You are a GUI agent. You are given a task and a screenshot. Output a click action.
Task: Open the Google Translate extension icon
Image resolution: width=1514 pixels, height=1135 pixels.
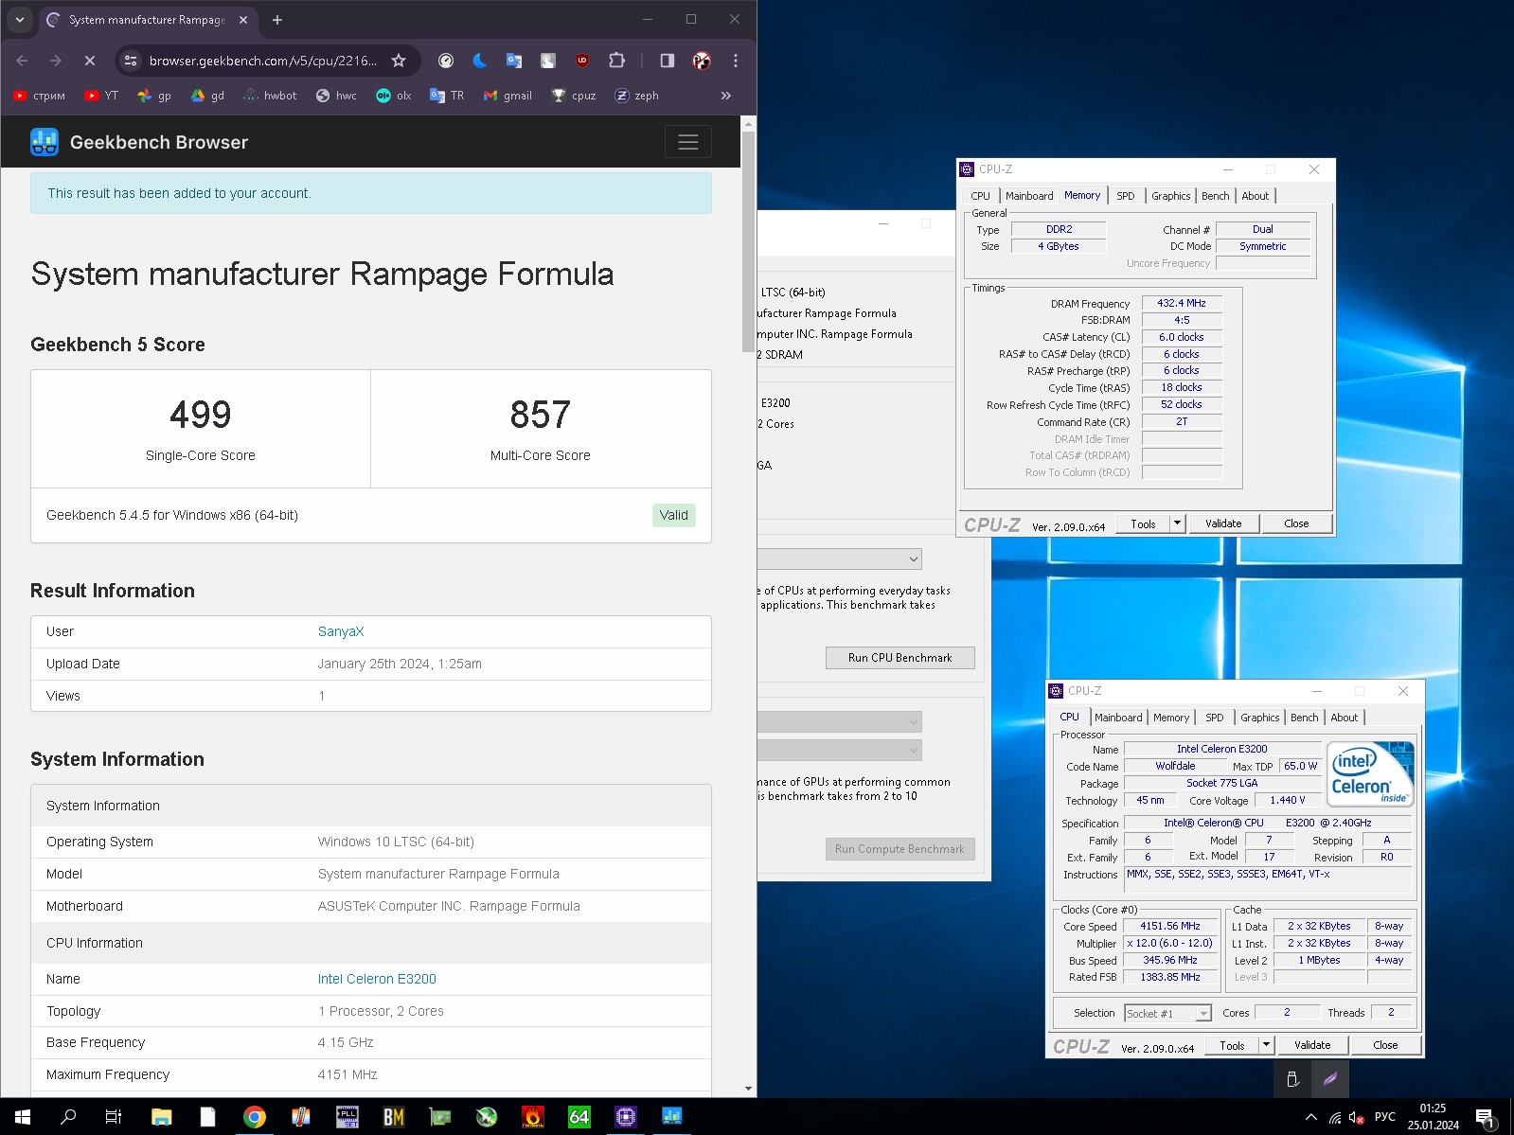coord(514,61)
